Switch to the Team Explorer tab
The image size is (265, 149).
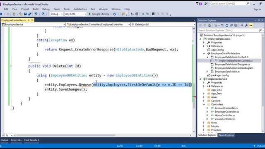tap(226, 135)
